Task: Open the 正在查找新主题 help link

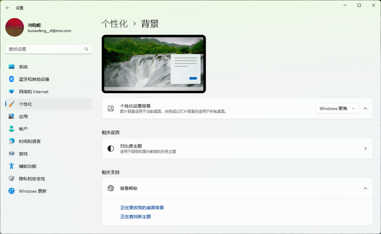Action: point(135,216)
